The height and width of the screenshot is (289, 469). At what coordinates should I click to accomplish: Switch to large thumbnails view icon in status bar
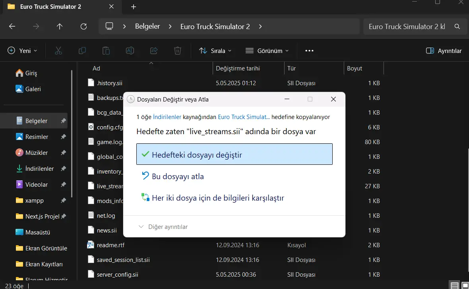(465, 285)
